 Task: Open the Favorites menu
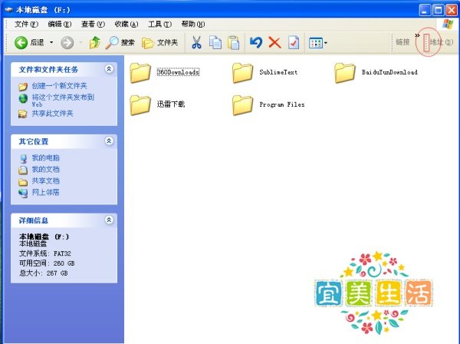point(127,24)
